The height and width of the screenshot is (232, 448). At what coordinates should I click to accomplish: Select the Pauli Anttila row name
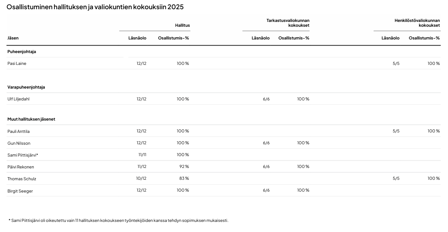click(x=18, y=131)
